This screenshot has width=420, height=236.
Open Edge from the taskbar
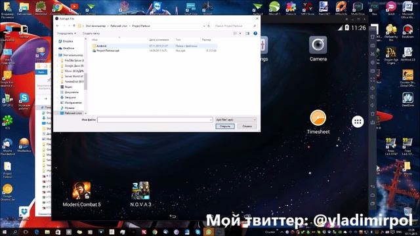[37, 232]
